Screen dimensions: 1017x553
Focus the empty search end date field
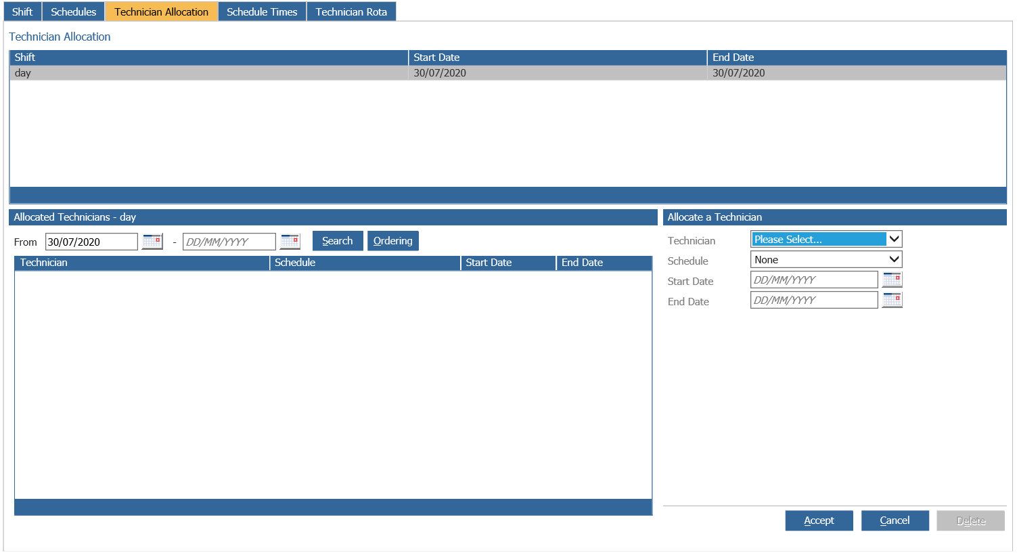point(229,242)
